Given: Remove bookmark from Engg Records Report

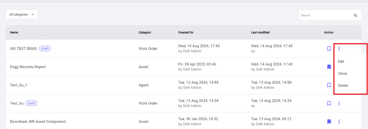Looking at the screenshot, I should coord(329,67).
